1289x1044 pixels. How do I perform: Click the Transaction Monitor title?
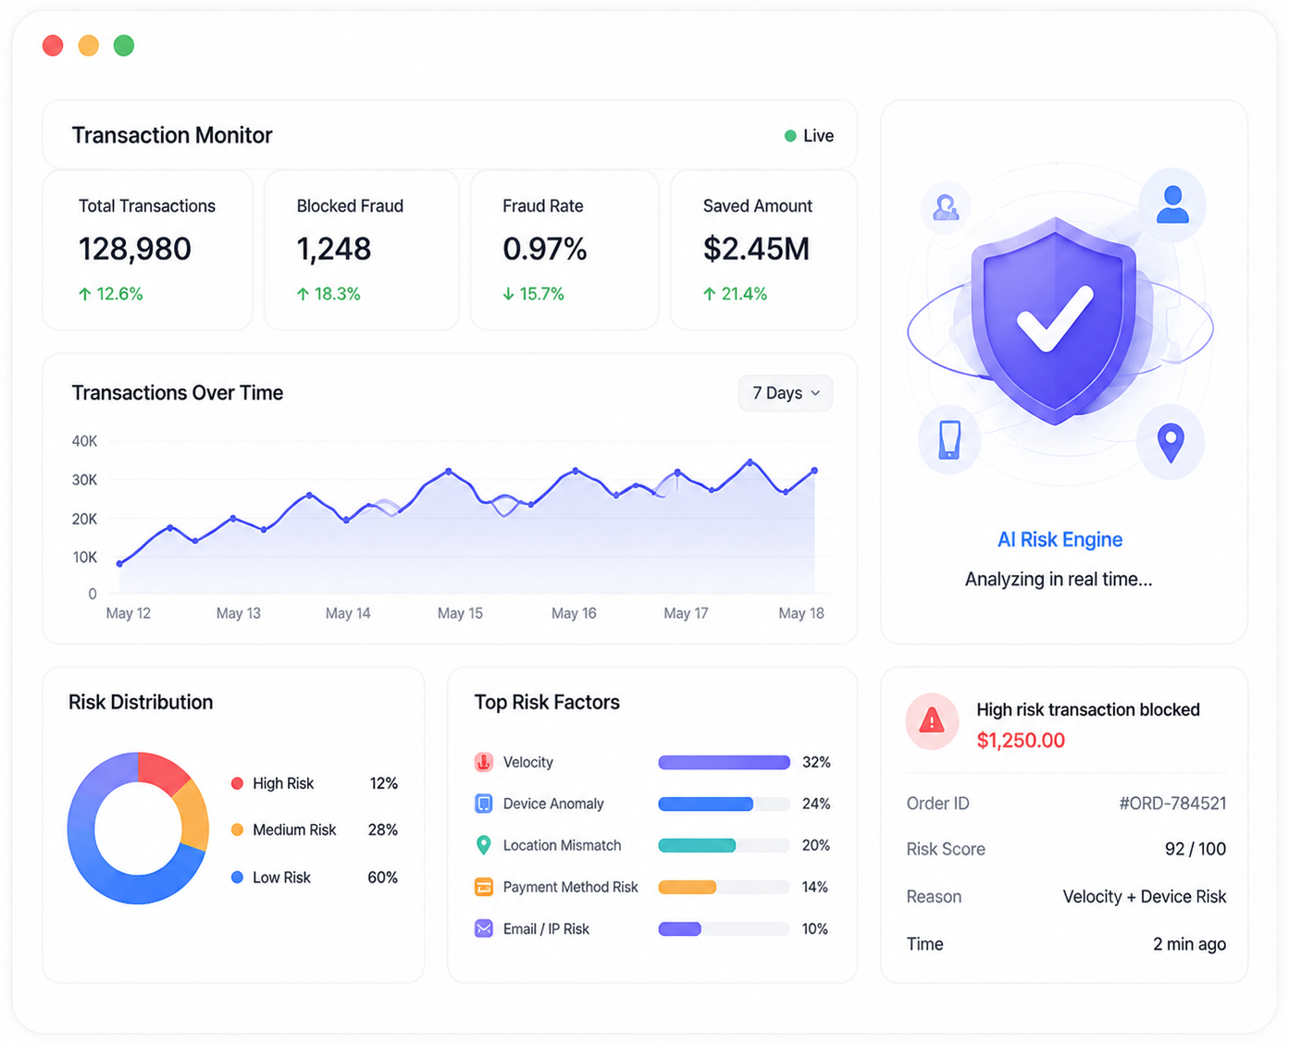click(172, 135)
